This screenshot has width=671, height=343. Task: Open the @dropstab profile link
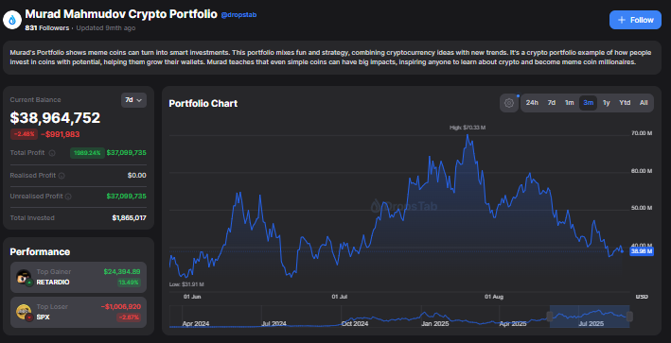click(x=238, y=15)
